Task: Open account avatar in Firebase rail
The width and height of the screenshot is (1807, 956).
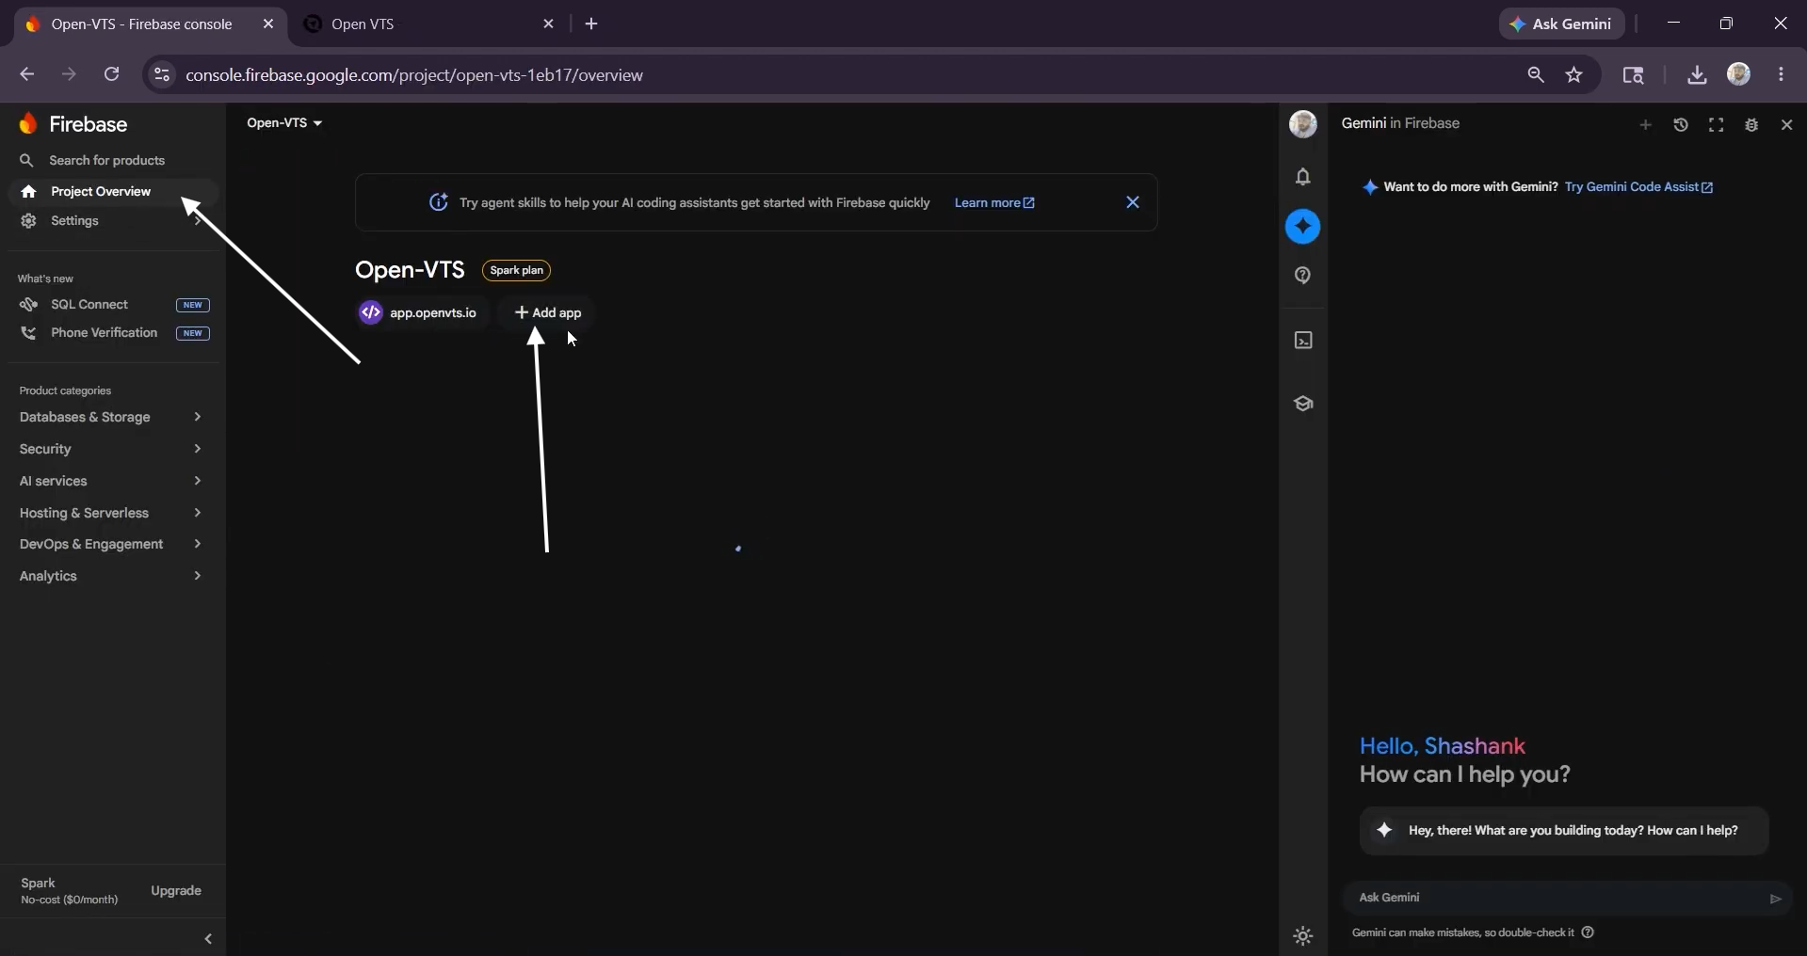Action: click(1303, 124)
